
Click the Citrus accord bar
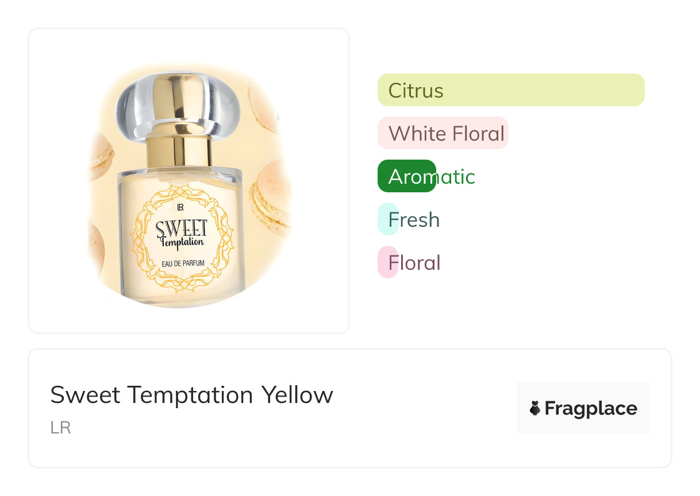510,90
